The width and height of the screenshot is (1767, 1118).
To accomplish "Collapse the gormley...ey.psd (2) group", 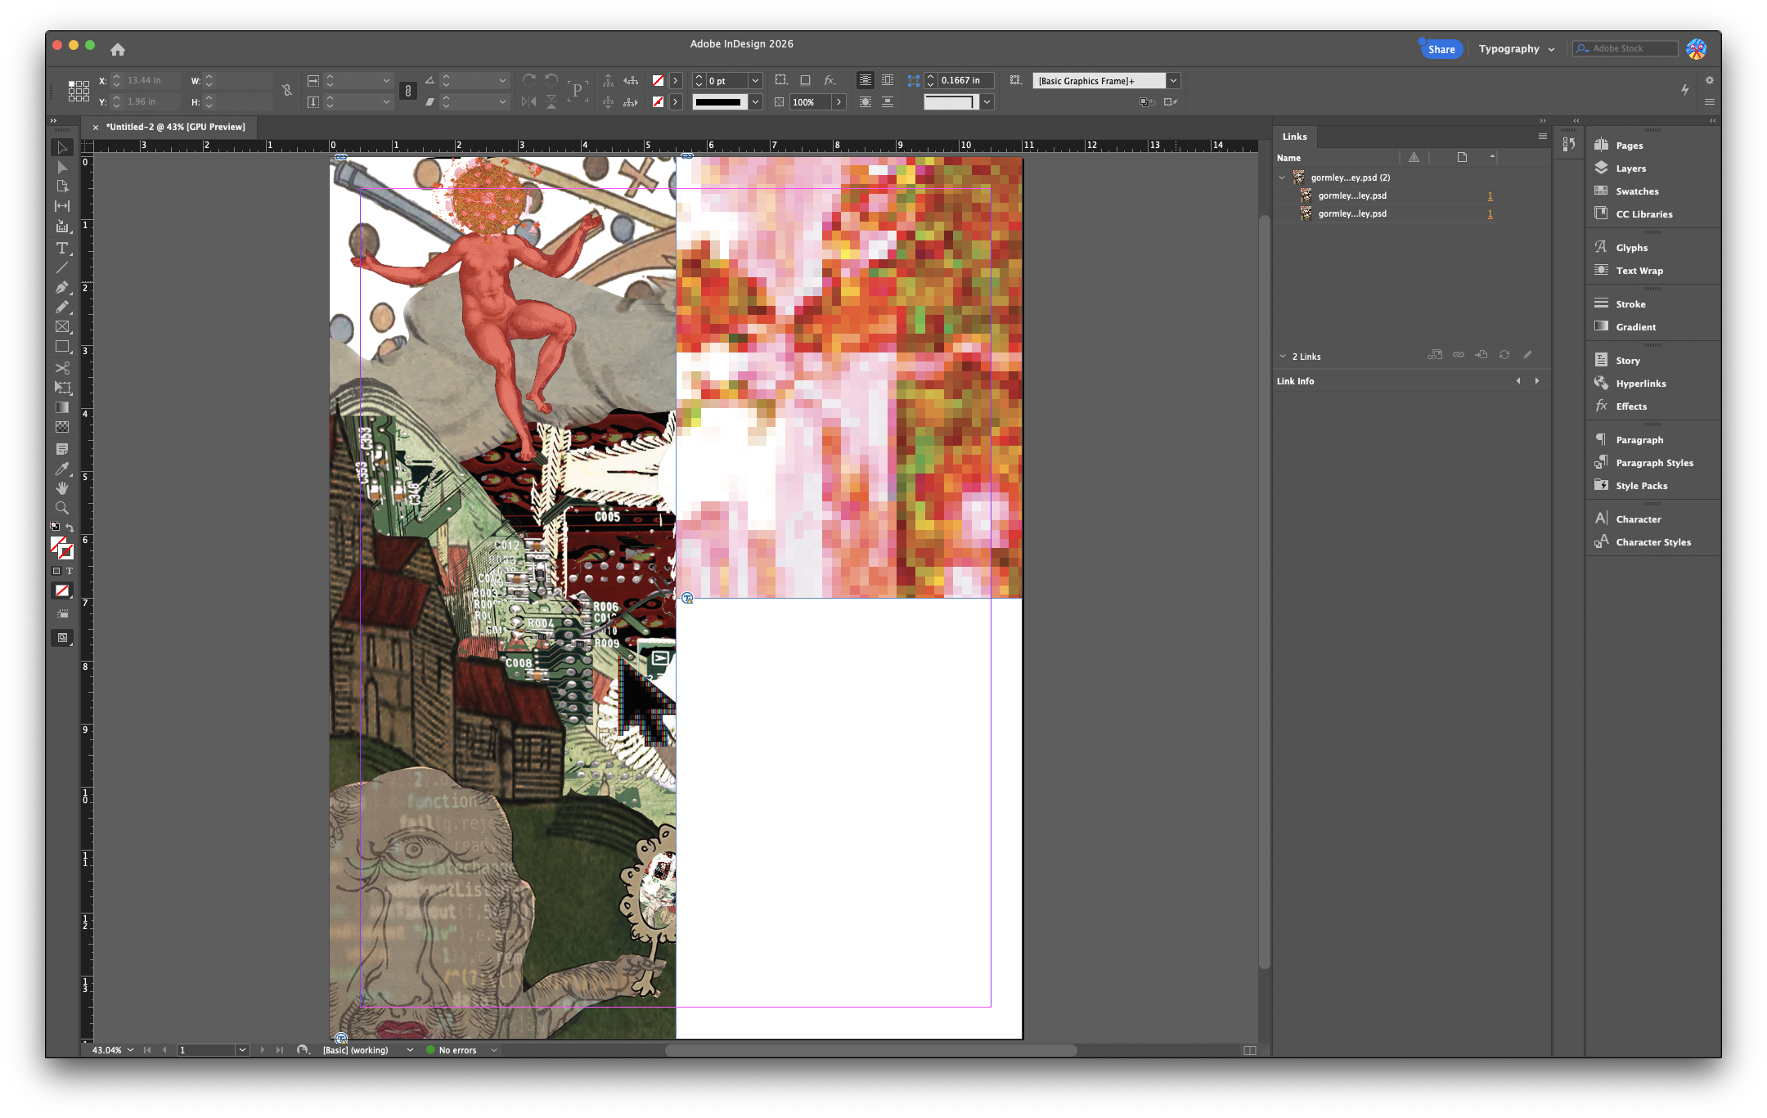I will [1282, 177].
